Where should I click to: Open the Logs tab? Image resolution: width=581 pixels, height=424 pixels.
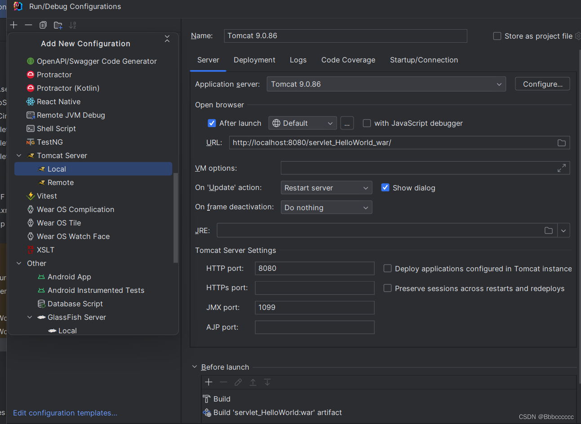coord(298,60)
